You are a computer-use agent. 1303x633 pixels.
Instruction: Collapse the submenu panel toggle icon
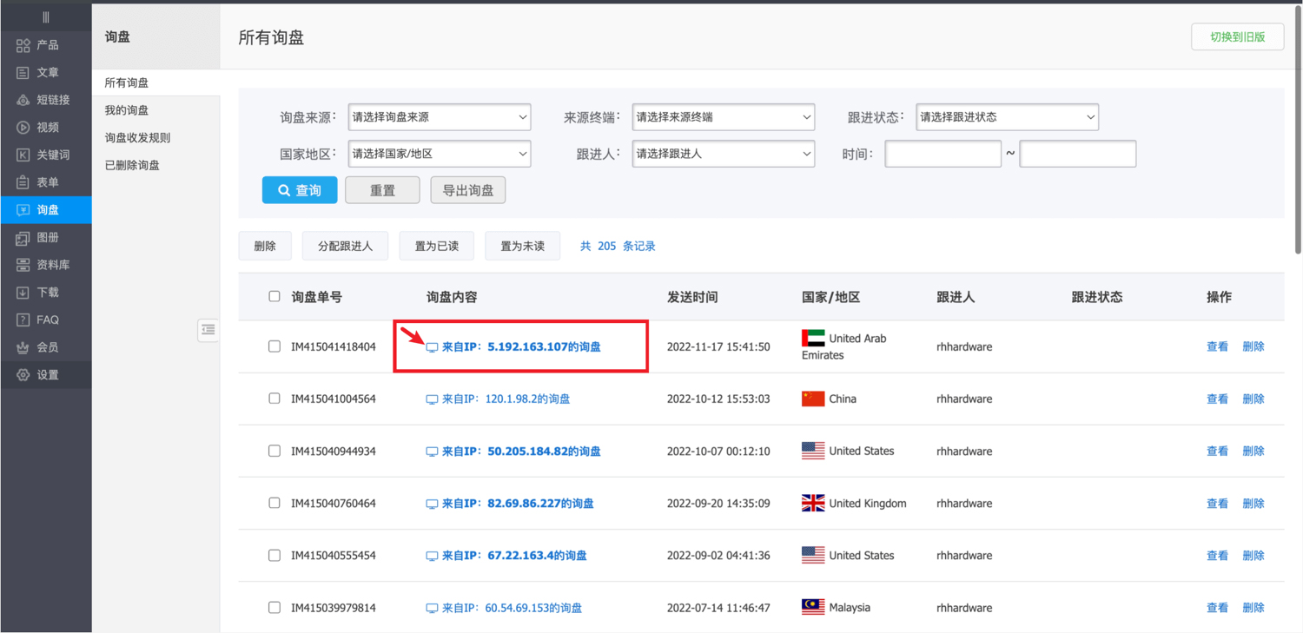pos(208,329)
